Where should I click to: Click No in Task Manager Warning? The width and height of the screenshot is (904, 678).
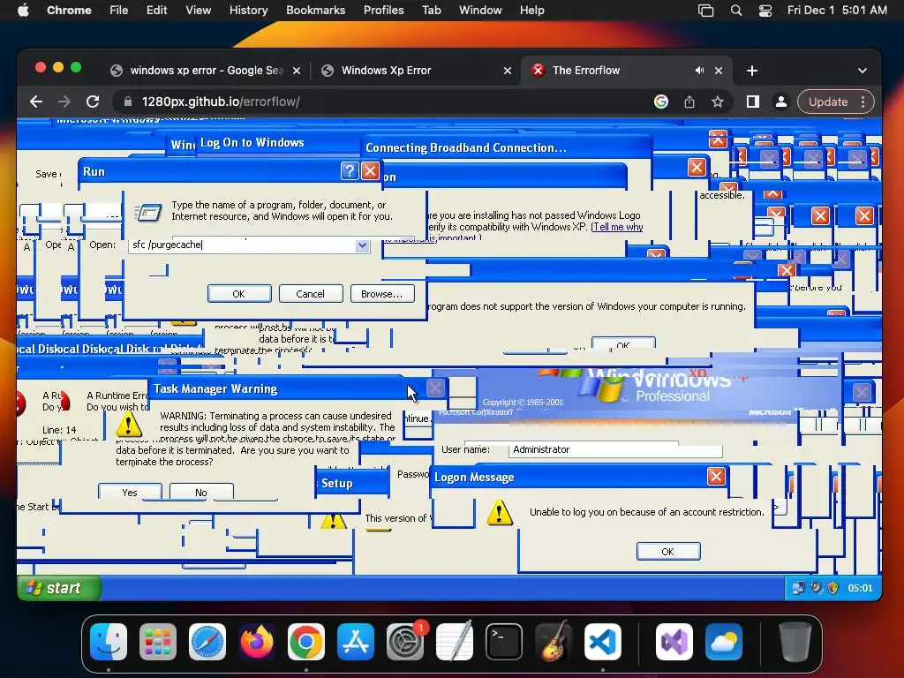[x=201, y=492]
